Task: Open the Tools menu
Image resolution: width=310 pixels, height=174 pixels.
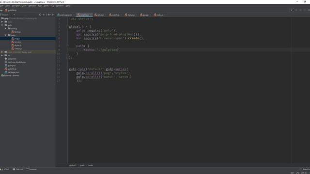Action: 46,6
